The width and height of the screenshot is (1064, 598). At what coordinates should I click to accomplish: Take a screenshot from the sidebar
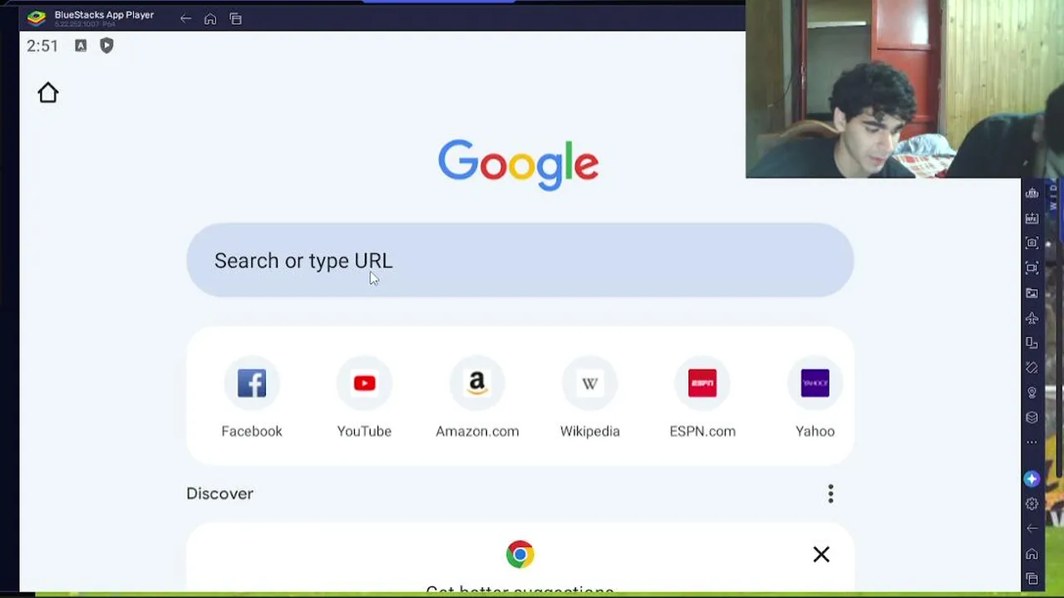tap(1032, 243)
